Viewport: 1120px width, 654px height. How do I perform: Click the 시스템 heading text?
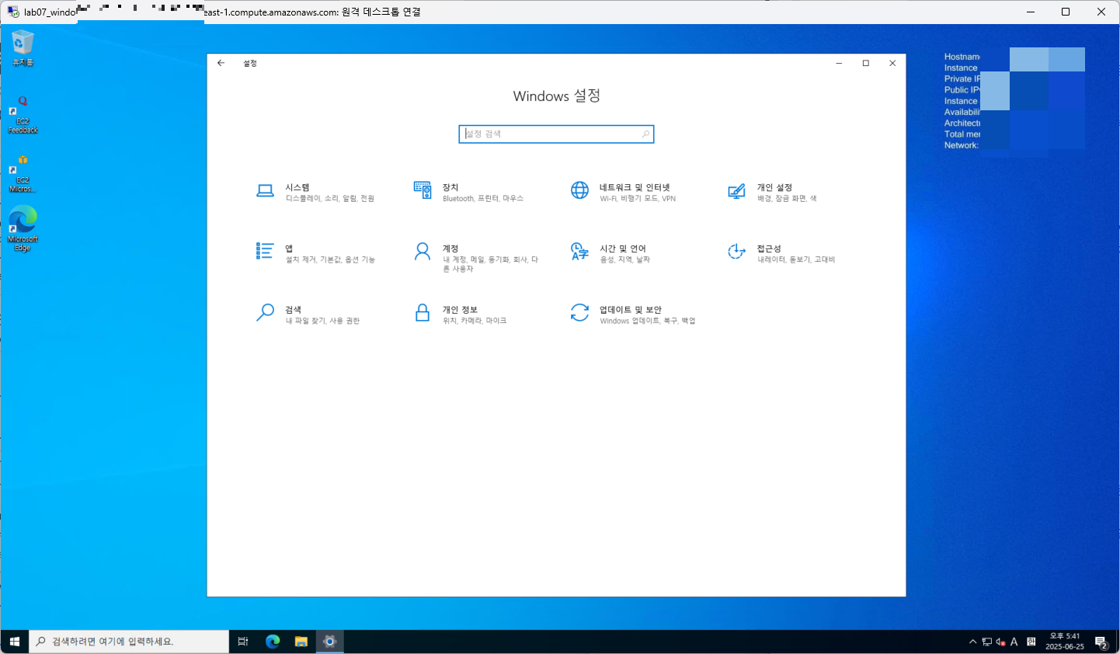click(297, 187)
